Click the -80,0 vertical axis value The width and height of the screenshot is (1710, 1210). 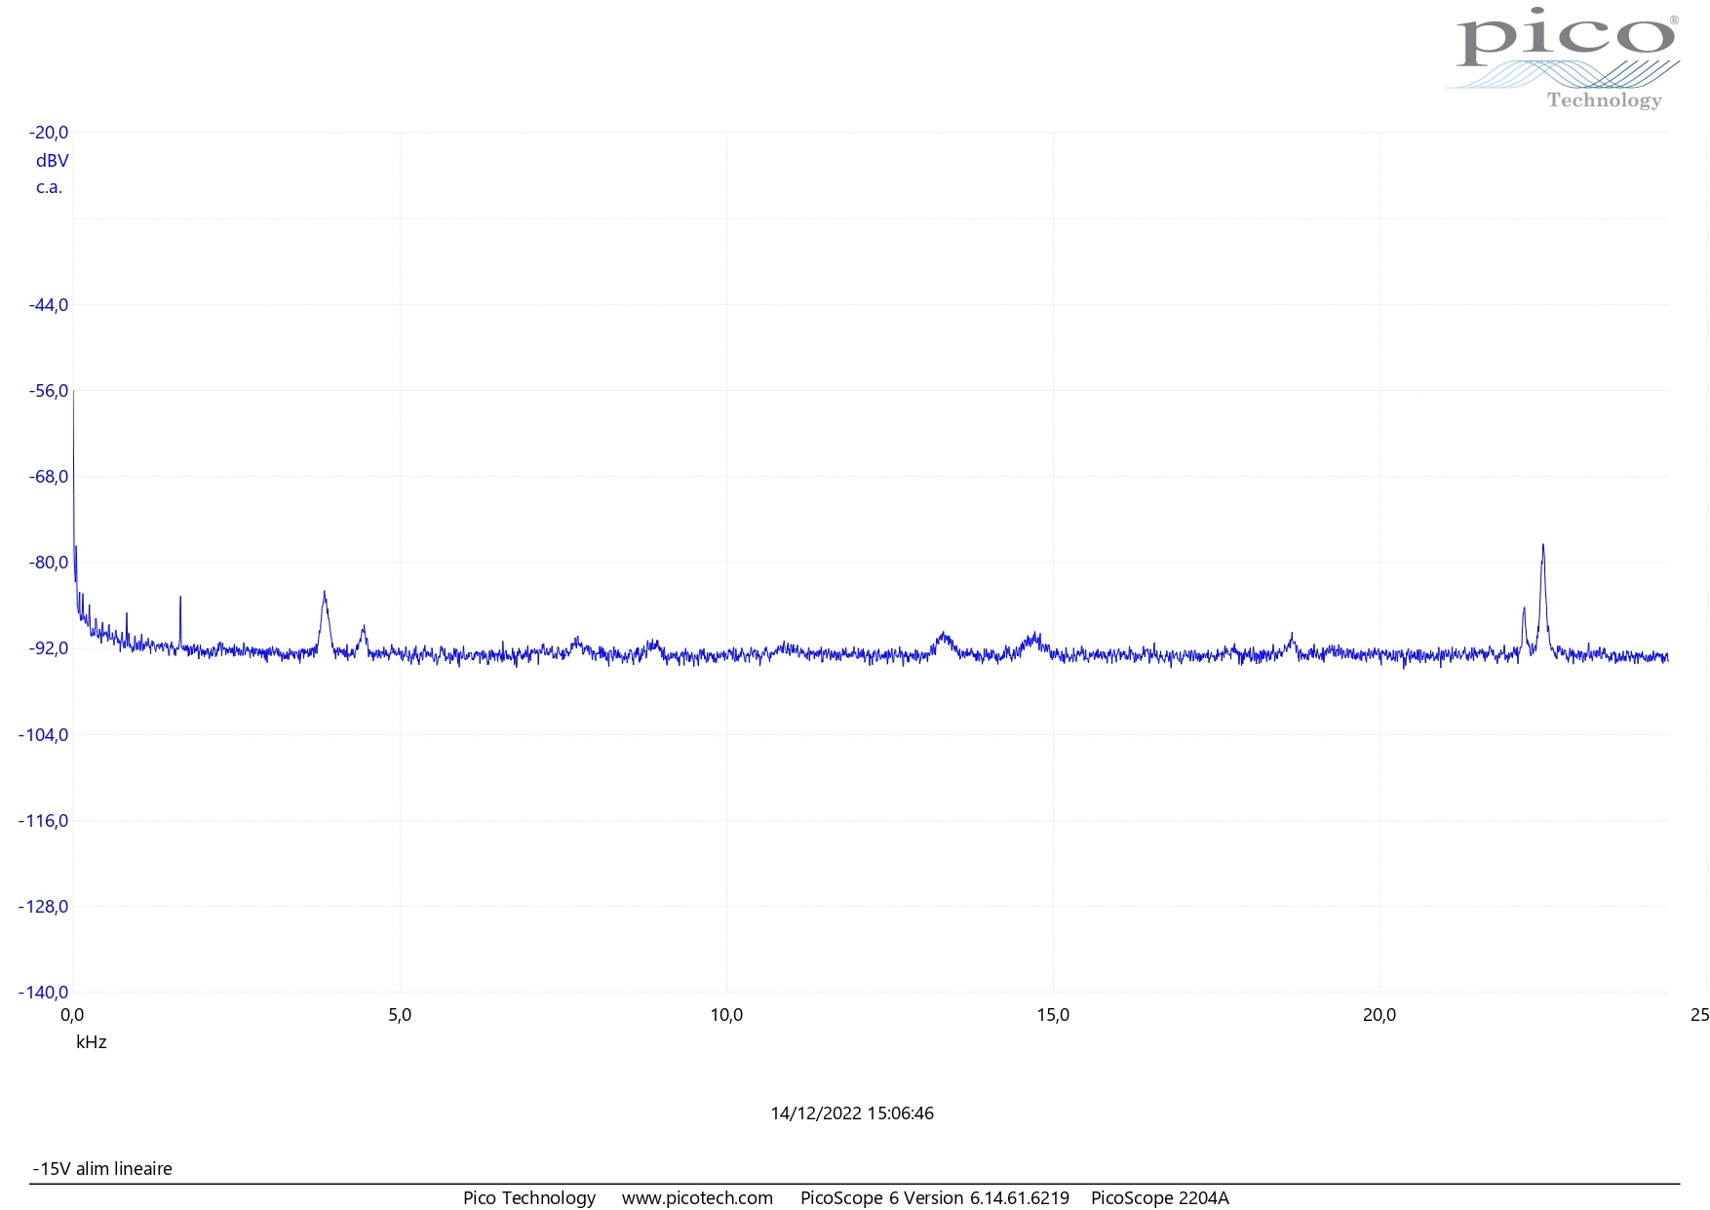tap(49, 563)
